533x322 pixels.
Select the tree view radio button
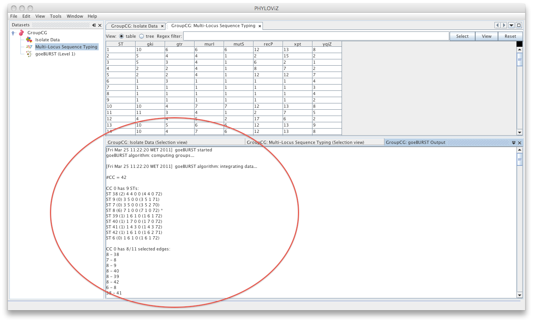(x=142, y=36)
